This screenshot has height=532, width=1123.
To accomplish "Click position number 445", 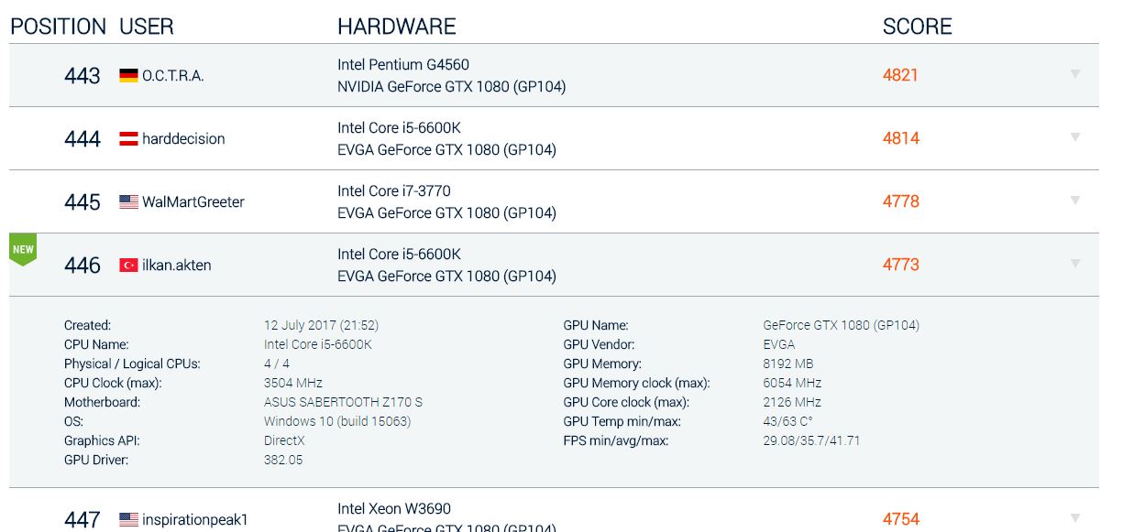I will pyautogui.click(x=83, y=202).
